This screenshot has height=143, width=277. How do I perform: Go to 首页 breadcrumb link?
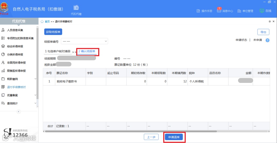point(47,21)
